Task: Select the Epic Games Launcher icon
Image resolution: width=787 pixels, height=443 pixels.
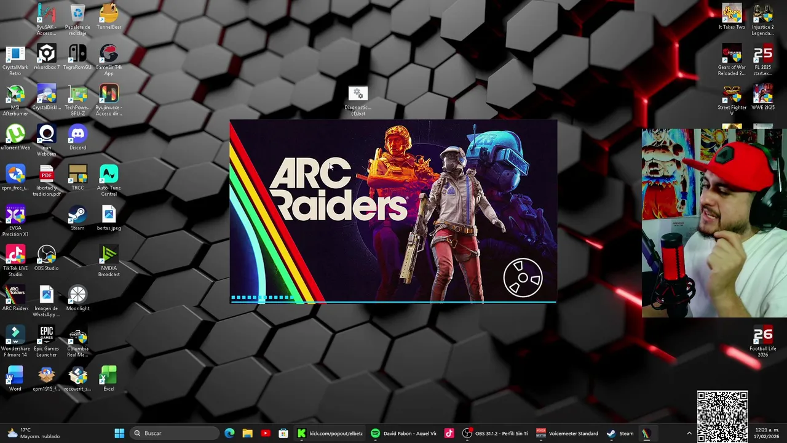Action: pos(46,341)
